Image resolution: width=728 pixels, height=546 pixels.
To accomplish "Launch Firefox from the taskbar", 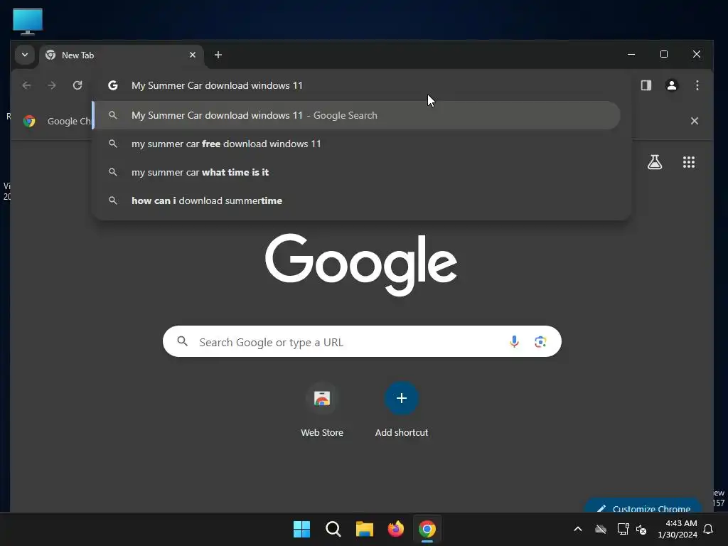I will click(x=396, y=529).
